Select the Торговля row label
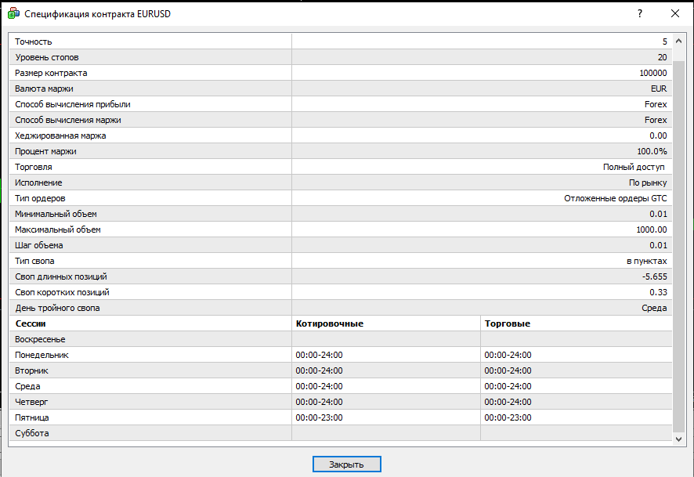This screenshot has width=694, height=477. click(x=34, y=167)
